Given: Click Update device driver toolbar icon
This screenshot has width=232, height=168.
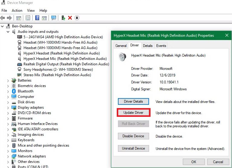Looking at the screenshot, I should pyautogui.click(x=63, y=18).
